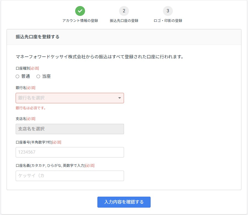The image size is (248, 215).
Task: Click the 当座 label text
Action: (47, 76)
